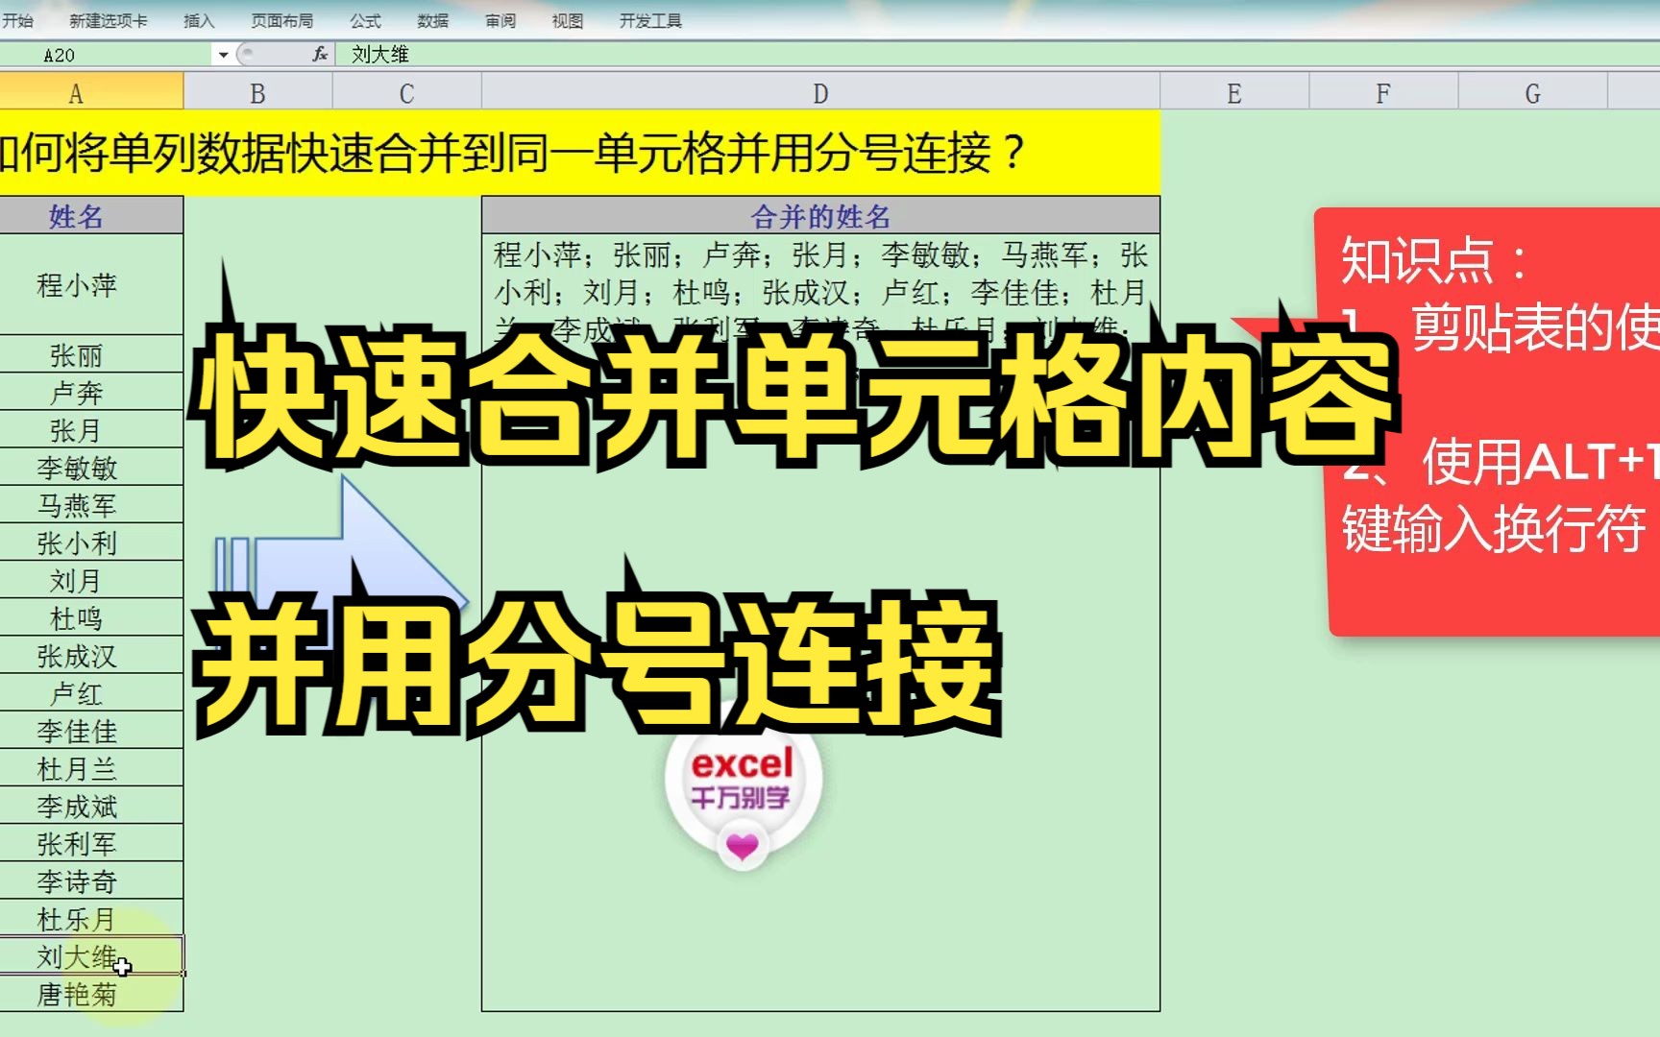The image size is (1660, 1037).
Task: Switch to the 审阅 tab
Action: 500,20
